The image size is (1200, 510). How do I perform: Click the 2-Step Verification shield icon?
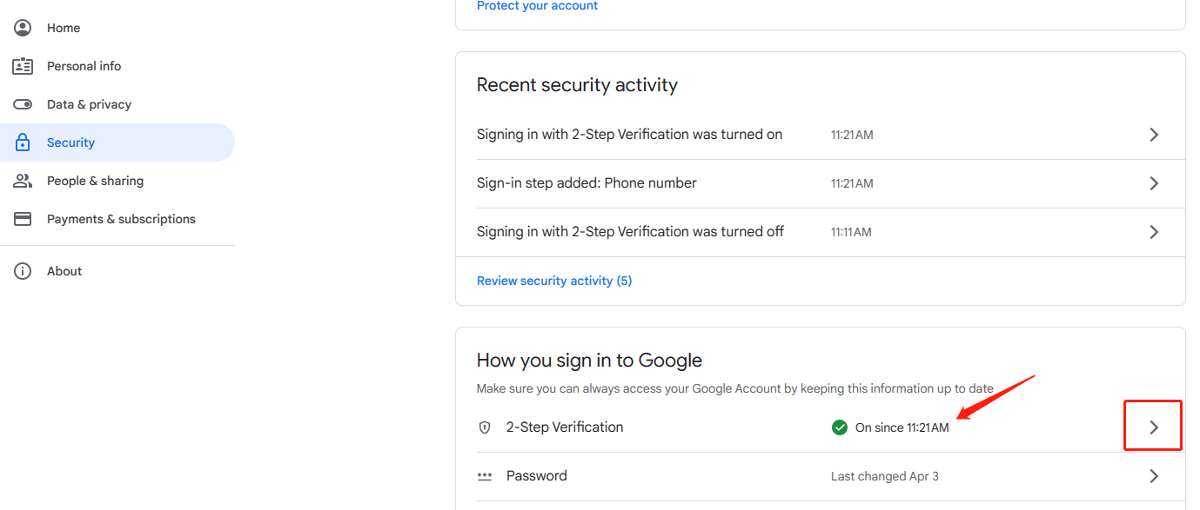point(485,427)
